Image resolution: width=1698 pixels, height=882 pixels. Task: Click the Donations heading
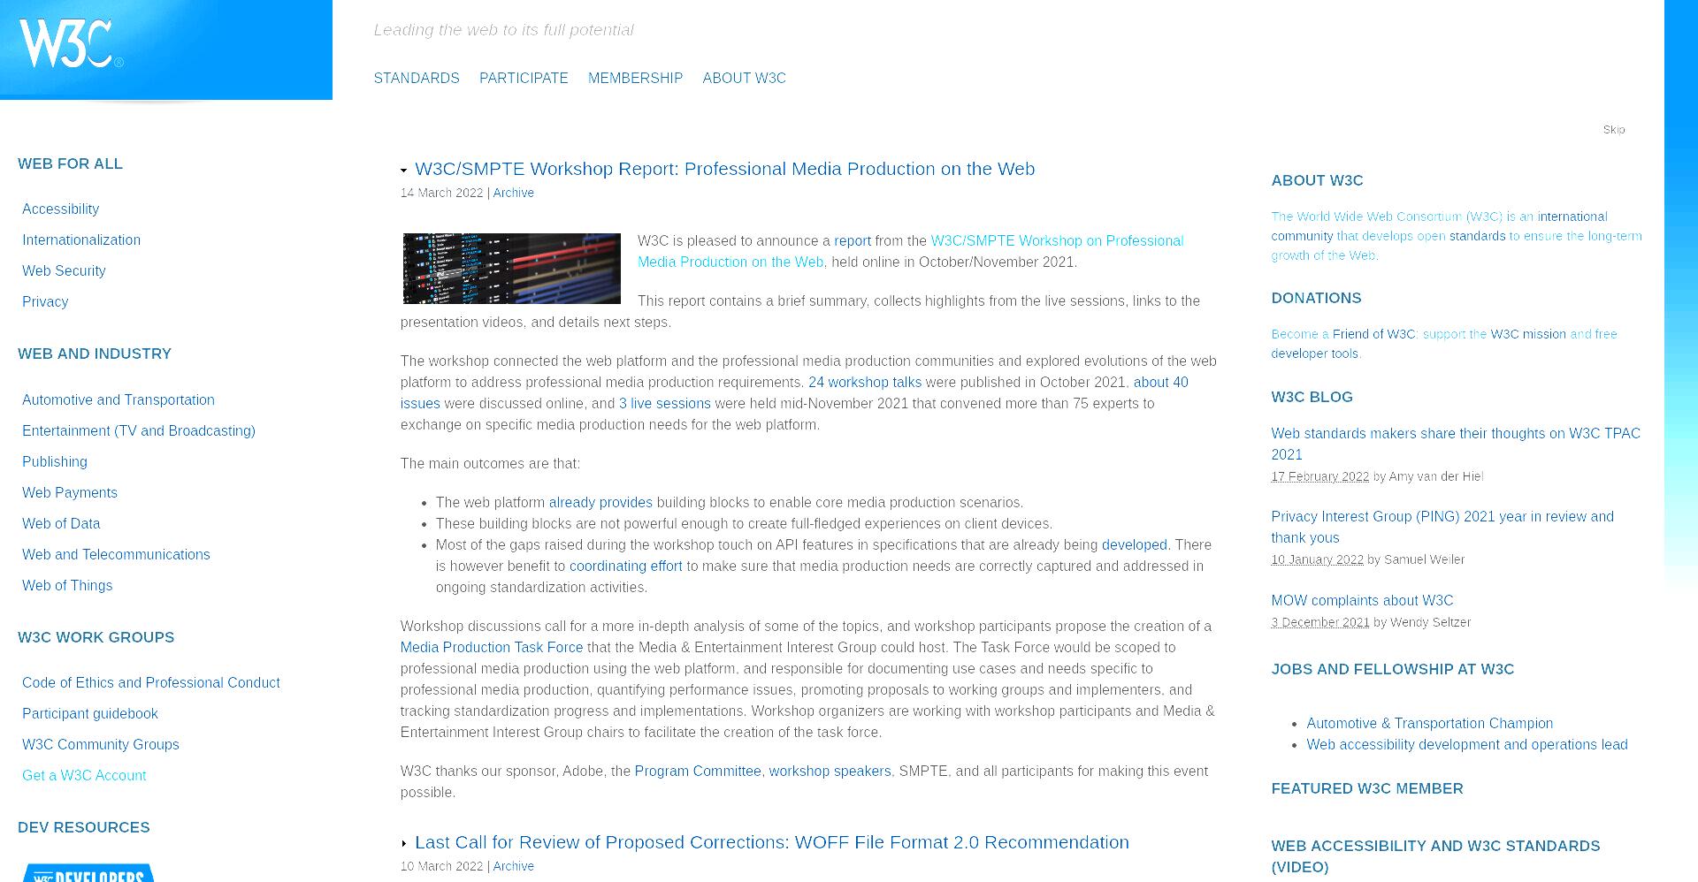click(x=1317, y=298)
